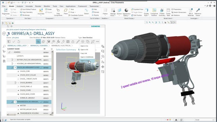Open the Reference Viewer tool
This screenshot has height=122, width=217.
[x=198, y=10]
